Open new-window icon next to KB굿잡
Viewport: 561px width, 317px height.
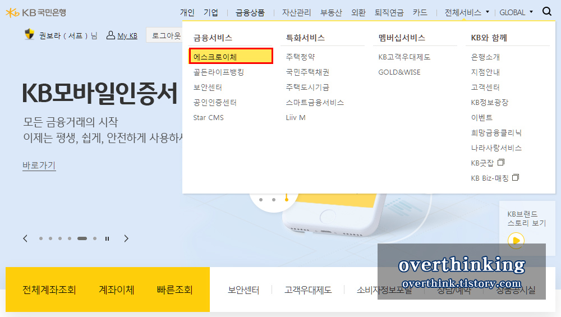coord(501,163)
